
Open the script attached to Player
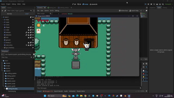pos(31,27)
